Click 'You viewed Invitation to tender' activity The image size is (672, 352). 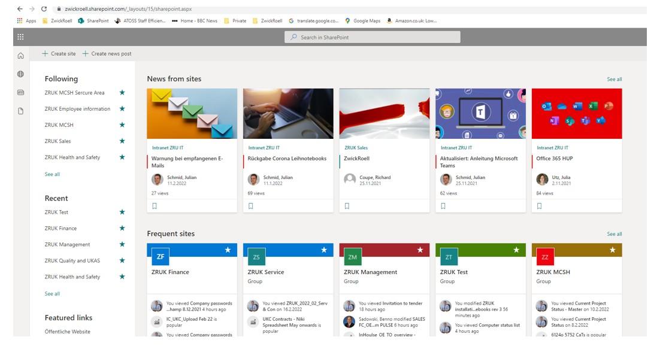(391, 306)
